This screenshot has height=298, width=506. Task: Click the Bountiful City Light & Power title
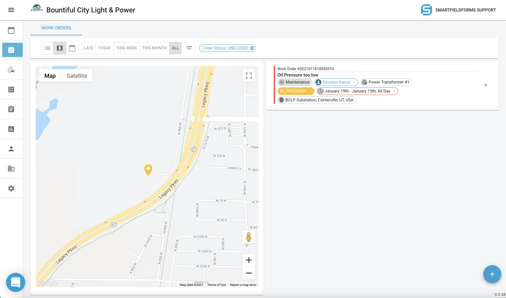point(91,10)
